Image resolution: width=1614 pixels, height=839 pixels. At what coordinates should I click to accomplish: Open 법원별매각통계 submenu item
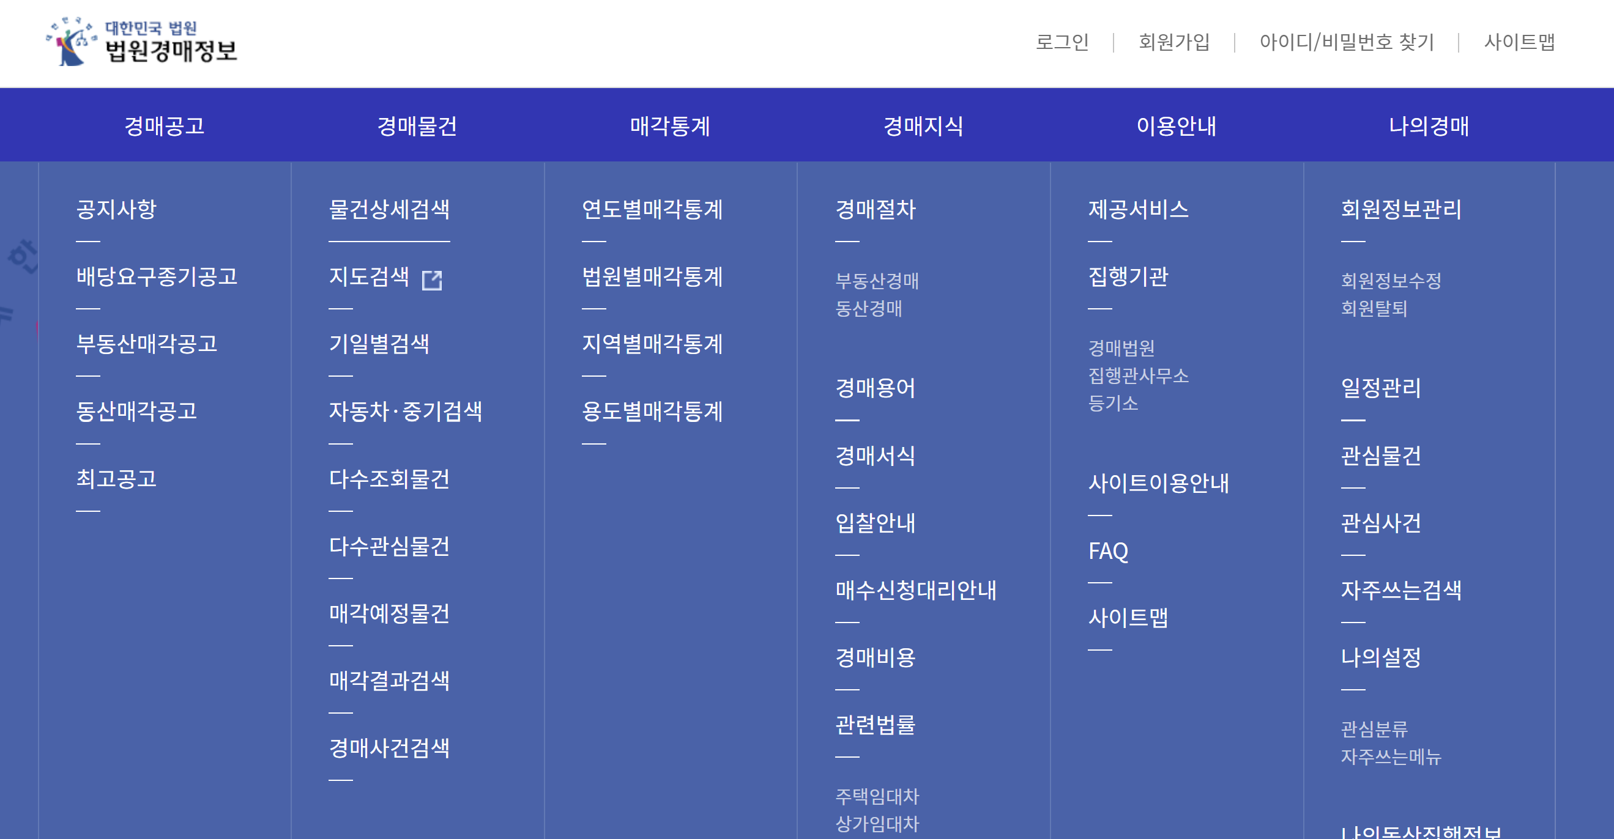(652, 276)
